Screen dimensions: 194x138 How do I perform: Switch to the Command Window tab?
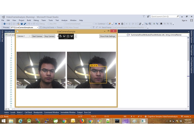[x=51, y=112]
